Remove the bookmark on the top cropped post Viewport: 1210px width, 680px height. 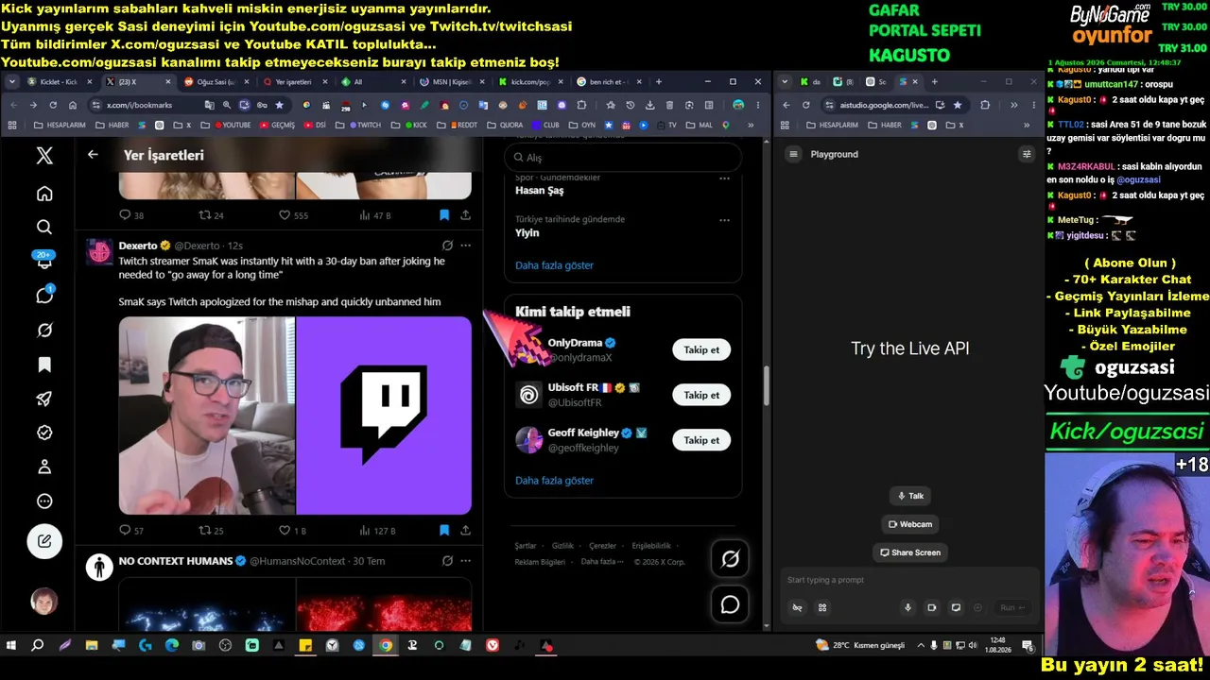pos(444,215)
